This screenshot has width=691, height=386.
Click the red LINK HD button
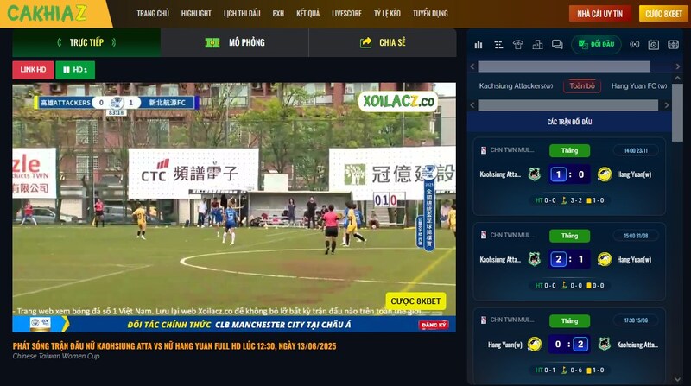(x=33, y=70)
